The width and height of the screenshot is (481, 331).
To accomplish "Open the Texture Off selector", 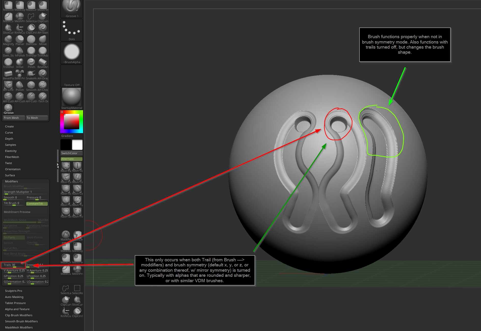I will click(x=72, y=76).
